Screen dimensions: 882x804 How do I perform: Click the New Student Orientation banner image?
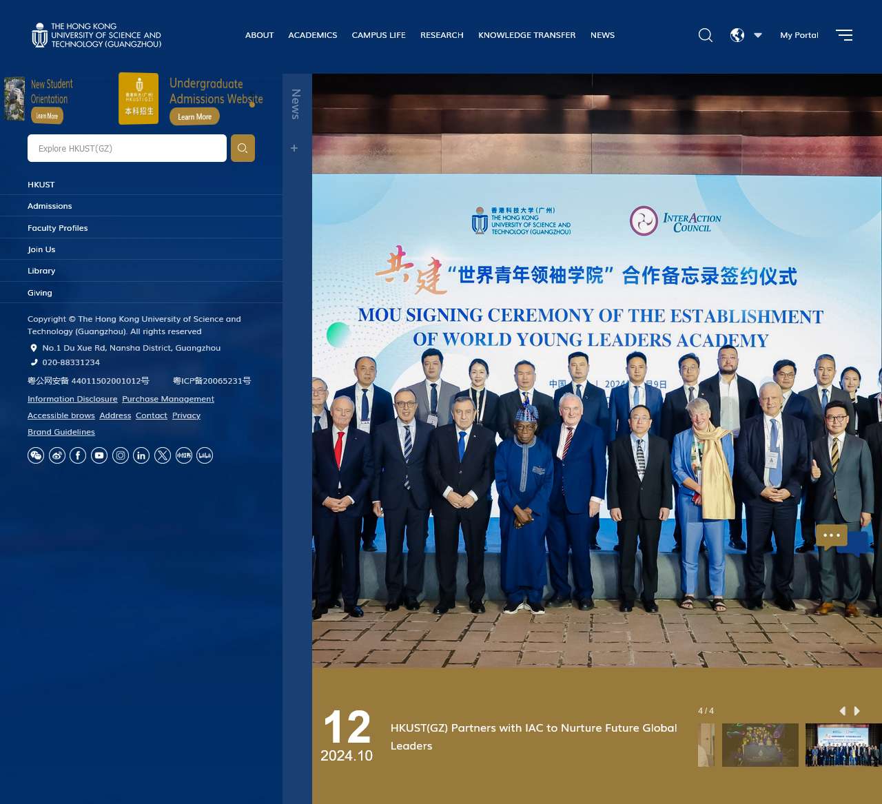tap(14, 99)
